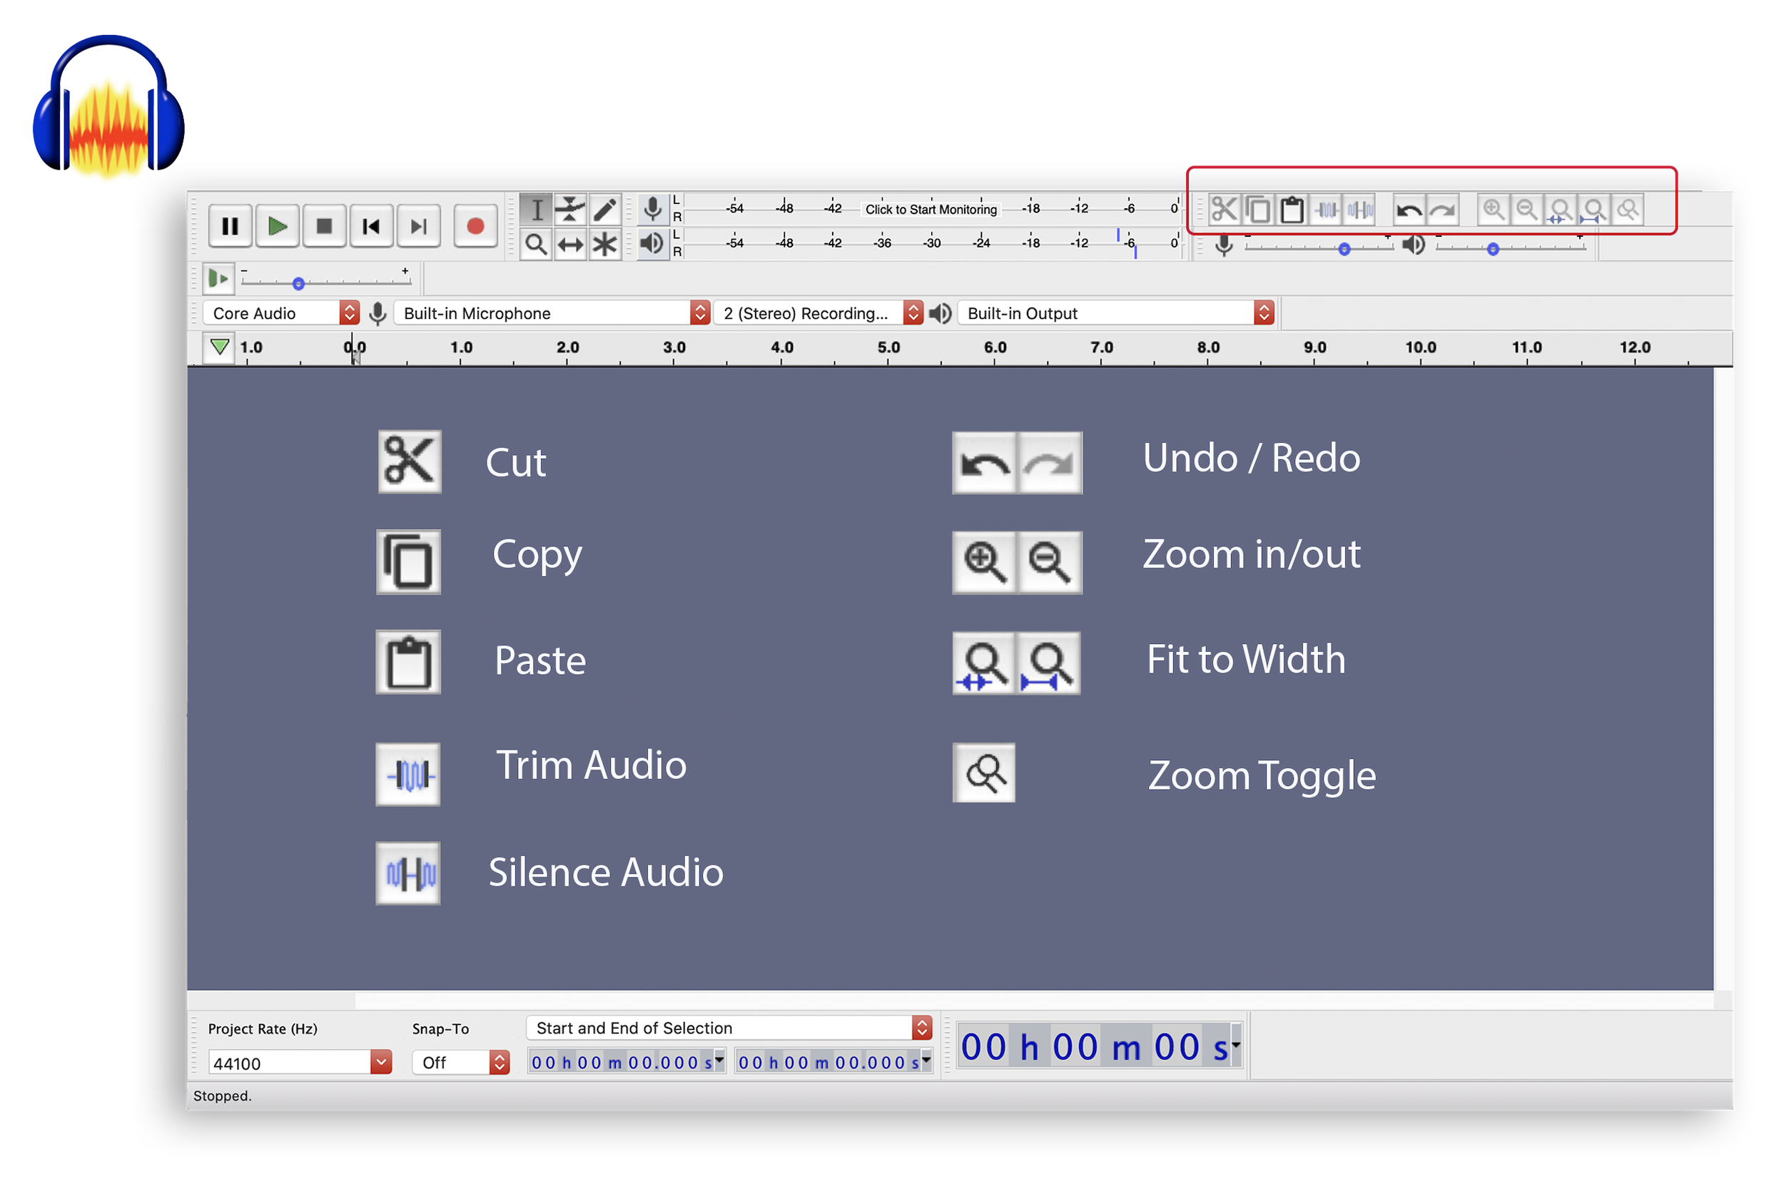Skip to the end of the project

pyautogui.click(x=419, y=226)
